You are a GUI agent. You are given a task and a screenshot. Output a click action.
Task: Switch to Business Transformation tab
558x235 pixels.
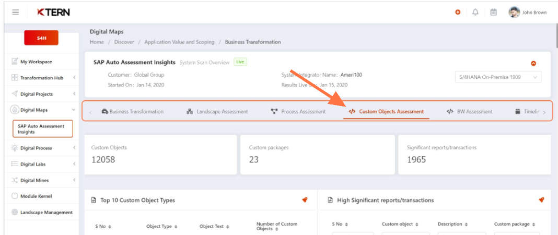click(x=132, y=112)
